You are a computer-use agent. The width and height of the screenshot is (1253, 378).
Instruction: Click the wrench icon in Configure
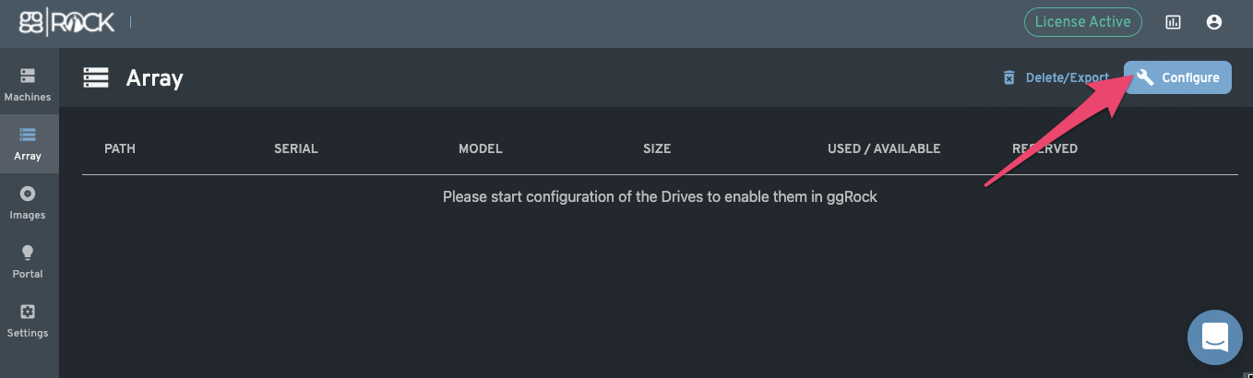pyautogui.click(x=1145, y=77)
